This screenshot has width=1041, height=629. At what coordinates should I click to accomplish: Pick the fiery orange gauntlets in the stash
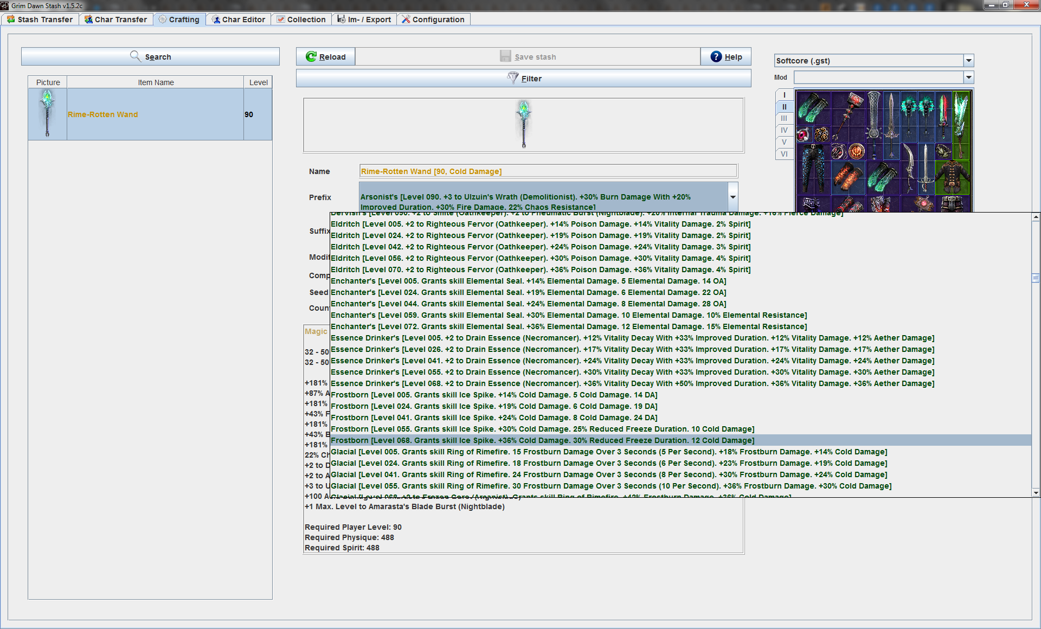(x=848, y=177)
